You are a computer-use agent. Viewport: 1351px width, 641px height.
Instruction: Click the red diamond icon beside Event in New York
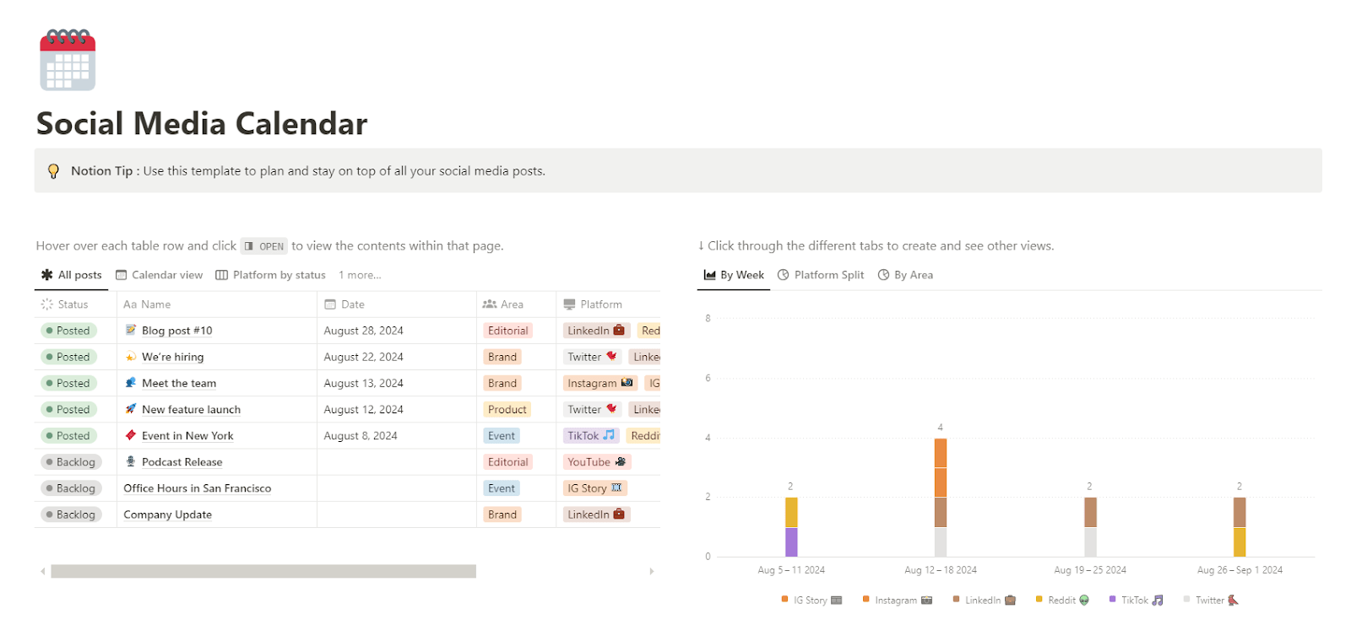click(x=131, y=435)
